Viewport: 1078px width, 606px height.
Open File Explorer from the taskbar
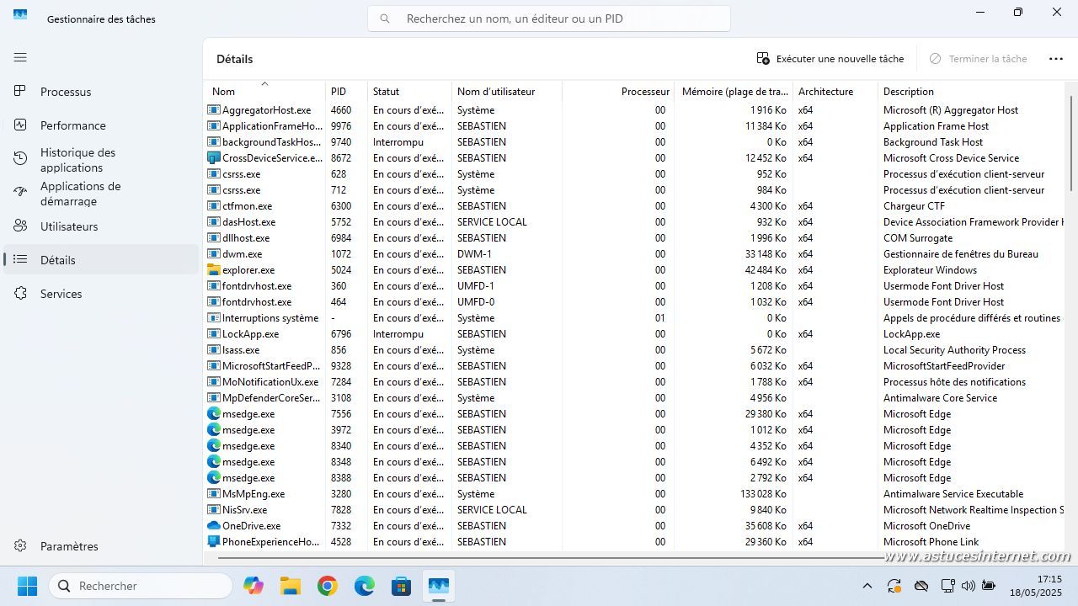[291, 586]
